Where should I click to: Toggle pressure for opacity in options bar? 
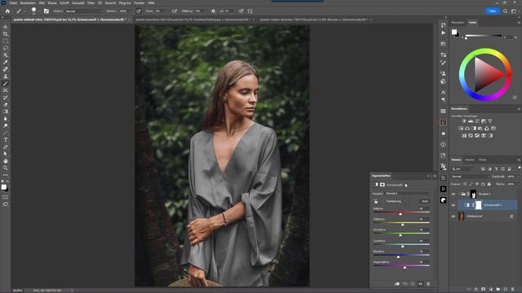click(x=139, y=11)
